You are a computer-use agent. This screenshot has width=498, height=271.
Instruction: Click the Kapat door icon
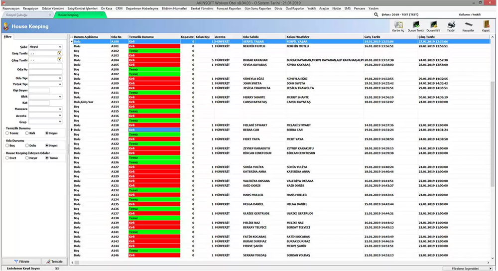coord(486,25)
